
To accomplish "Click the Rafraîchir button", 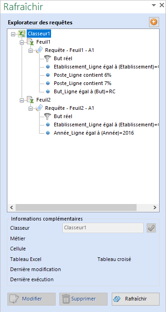I will coord(136,299).
